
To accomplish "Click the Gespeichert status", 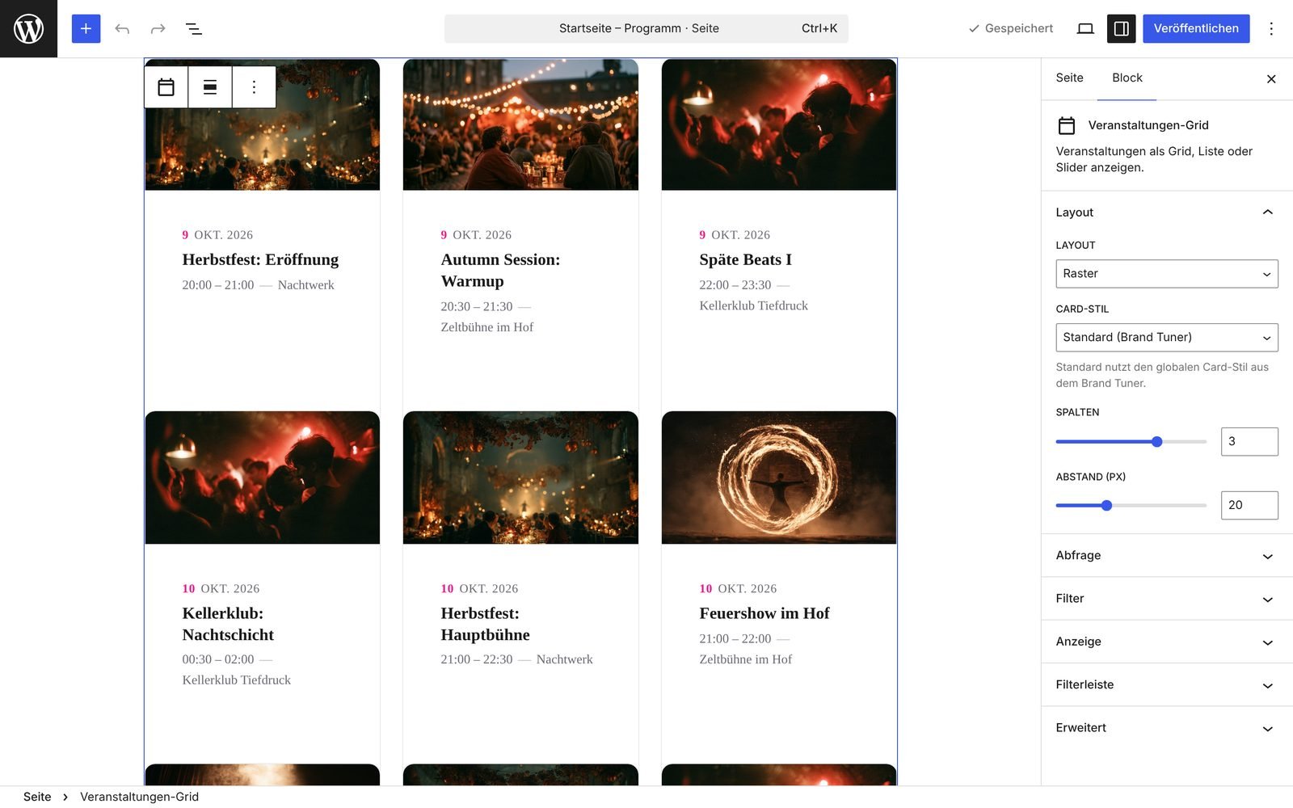I will click(x=1011, y=28).
